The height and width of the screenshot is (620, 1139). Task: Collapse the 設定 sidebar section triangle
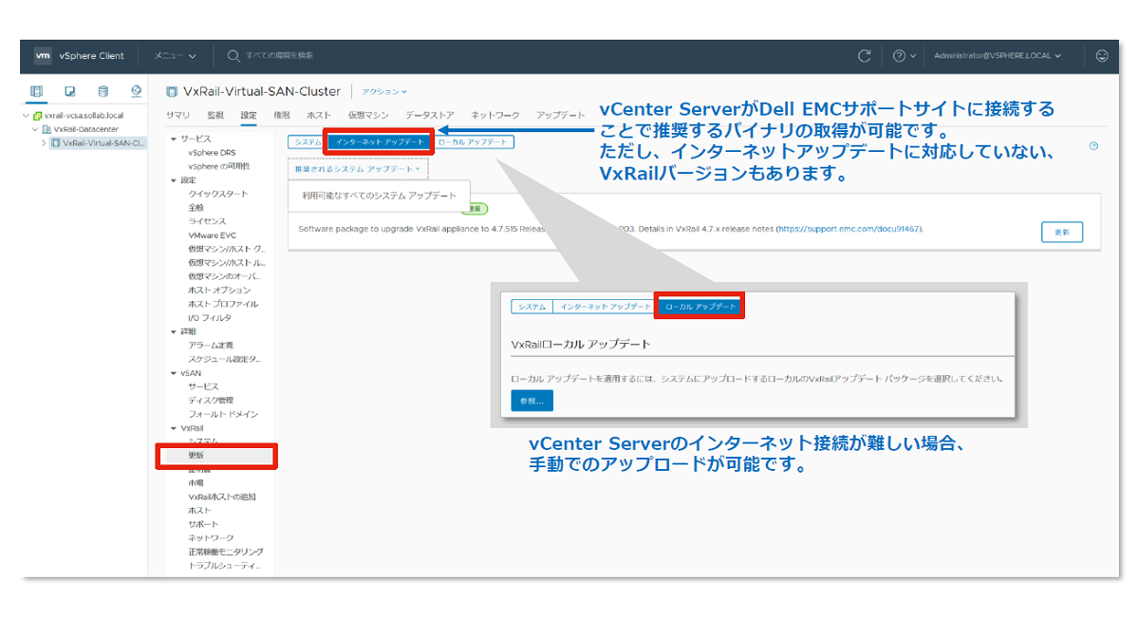pos(174,179)
